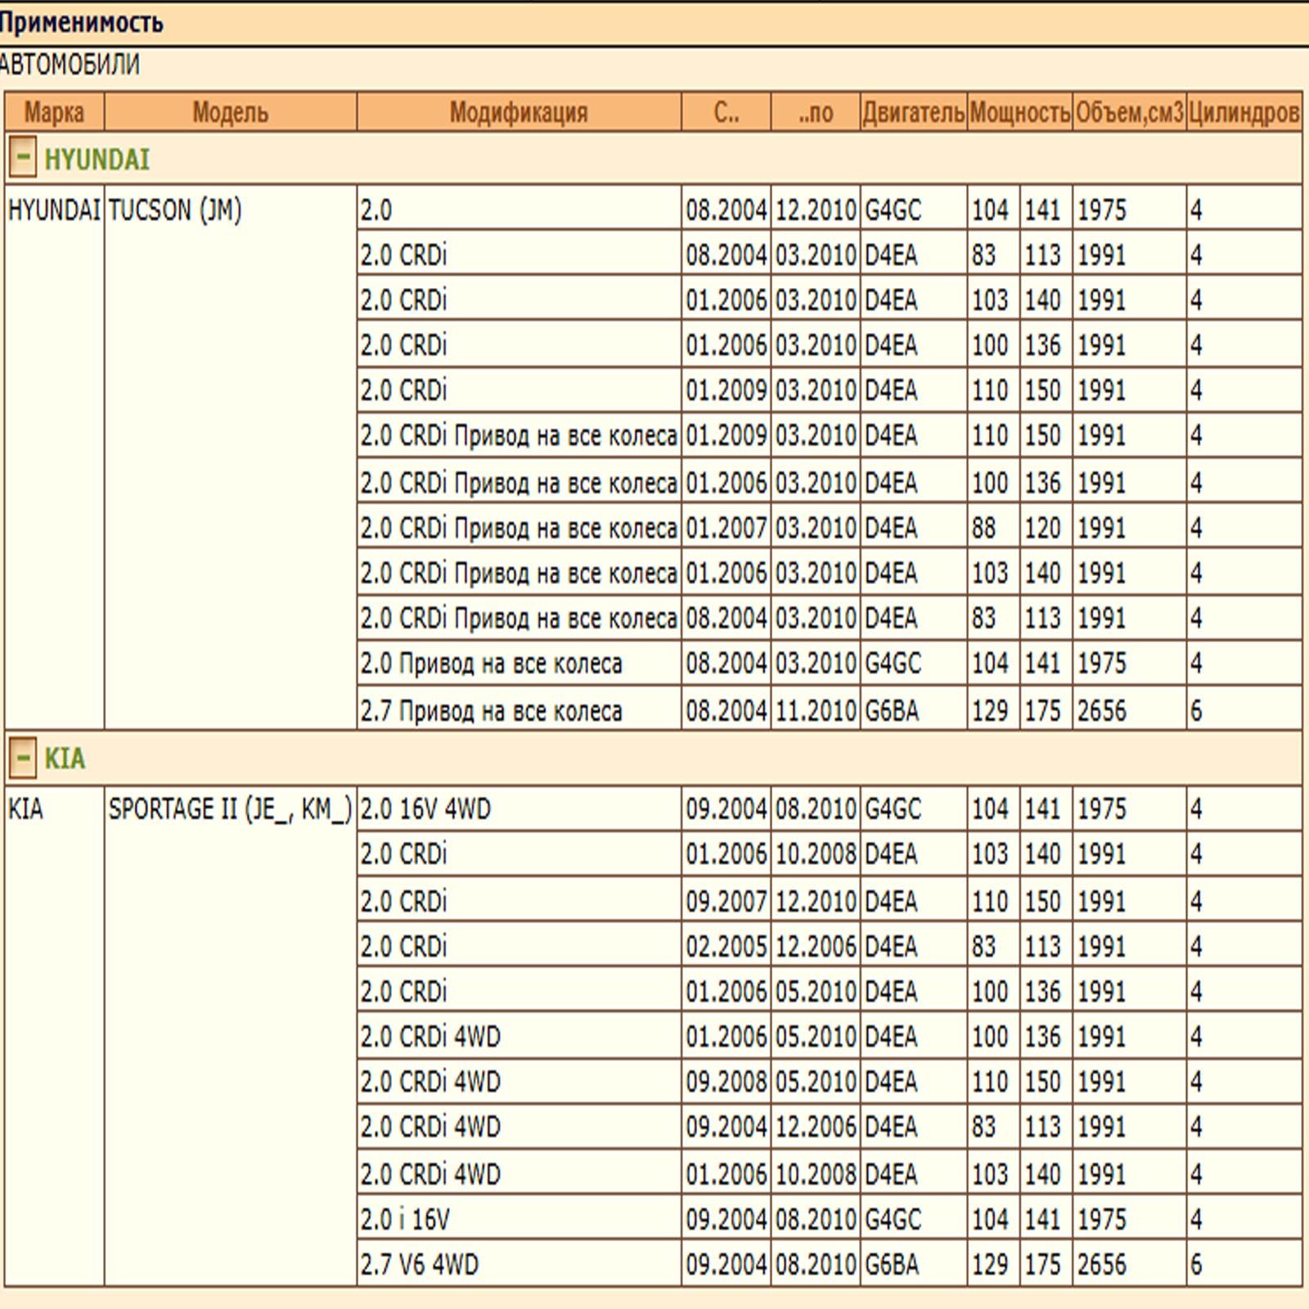
Task: Click 2.7 Привод на все колеса modification
Action: click(x=491, y=710)
